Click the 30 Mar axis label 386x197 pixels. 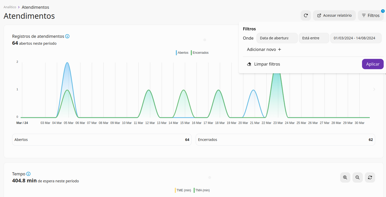pyautogui.click(x=359, y=123)
